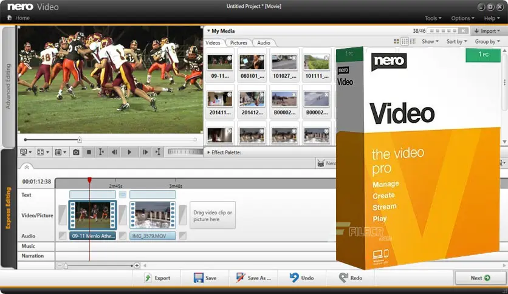
Task: Click the preview seek bar slider handle
Action: [79, 140]
